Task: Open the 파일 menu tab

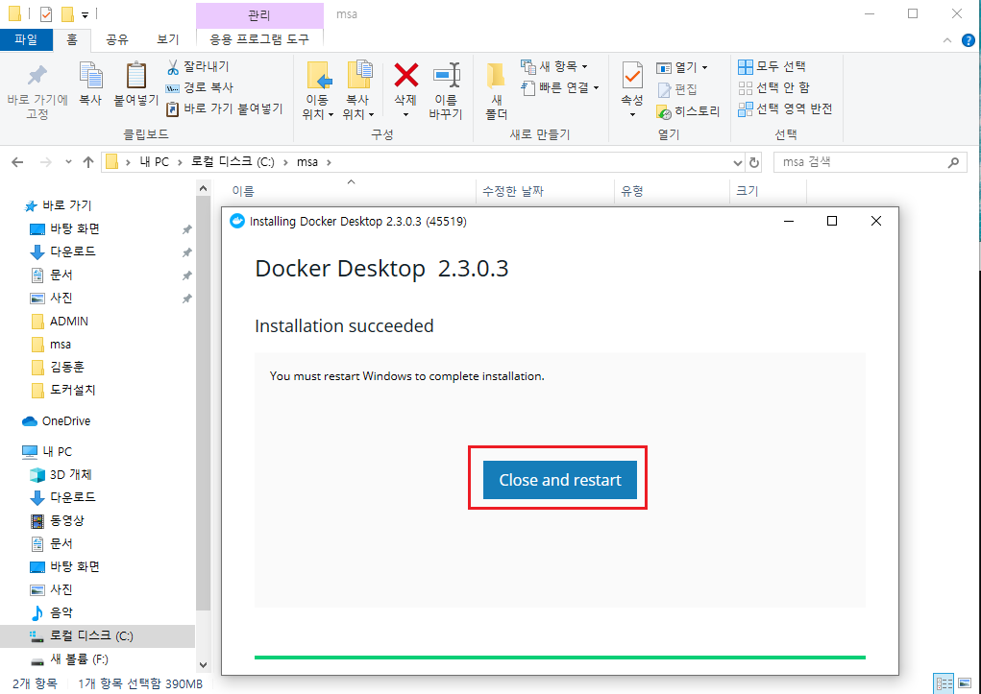Action: (x=26, y=39)
